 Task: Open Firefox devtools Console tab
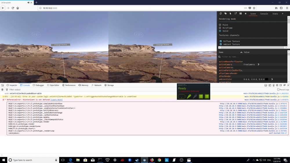pyautogui.click(x=25, y=85)
